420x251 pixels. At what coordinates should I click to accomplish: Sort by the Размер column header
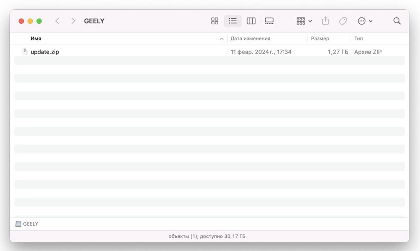[320, 38]
